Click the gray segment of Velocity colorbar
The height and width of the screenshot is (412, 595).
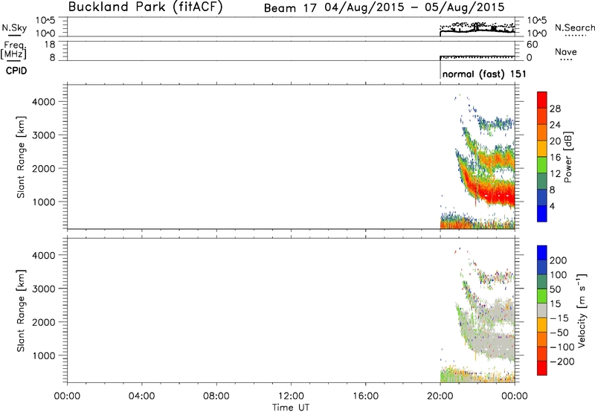[542, 310]
